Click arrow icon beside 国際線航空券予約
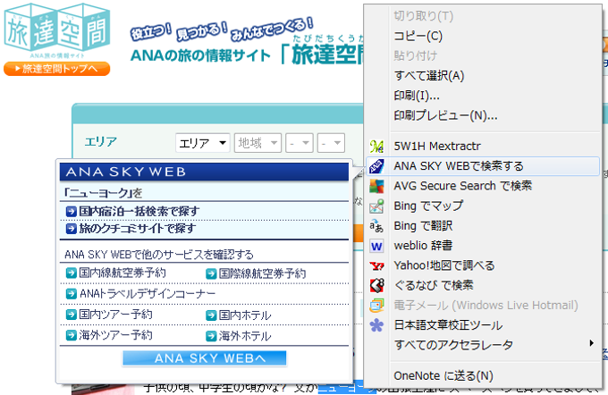The height and width of the screenshot is (395, 608). click(x=211, y=273)
